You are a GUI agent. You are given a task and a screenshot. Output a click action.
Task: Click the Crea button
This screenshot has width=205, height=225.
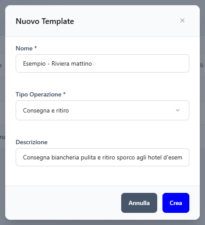click(176, 203)
